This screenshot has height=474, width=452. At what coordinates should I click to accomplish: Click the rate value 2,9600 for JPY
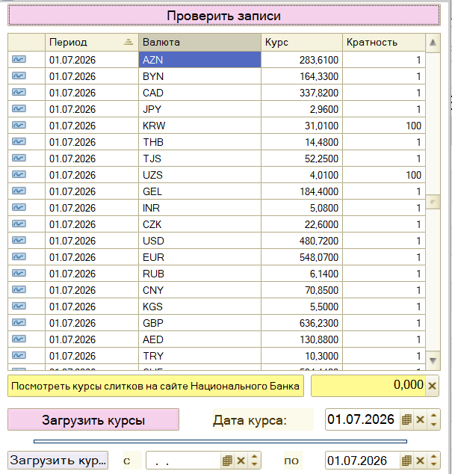pos(324,109)
